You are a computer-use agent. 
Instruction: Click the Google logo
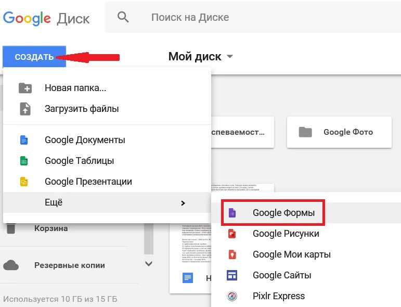tap(27, 18)
